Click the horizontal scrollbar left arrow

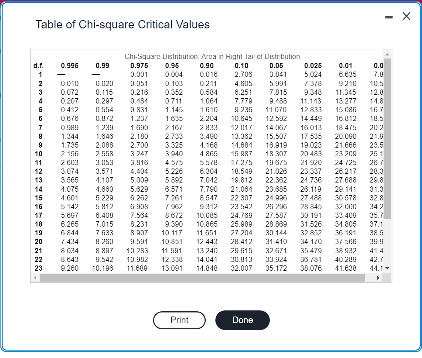(35, 278)
